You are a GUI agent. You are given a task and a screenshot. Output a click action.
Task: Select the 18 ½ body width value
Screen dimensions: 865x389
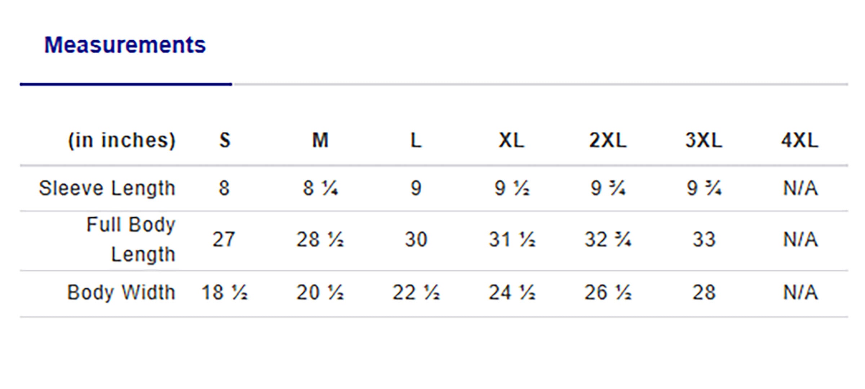click(x=224, y=292)
